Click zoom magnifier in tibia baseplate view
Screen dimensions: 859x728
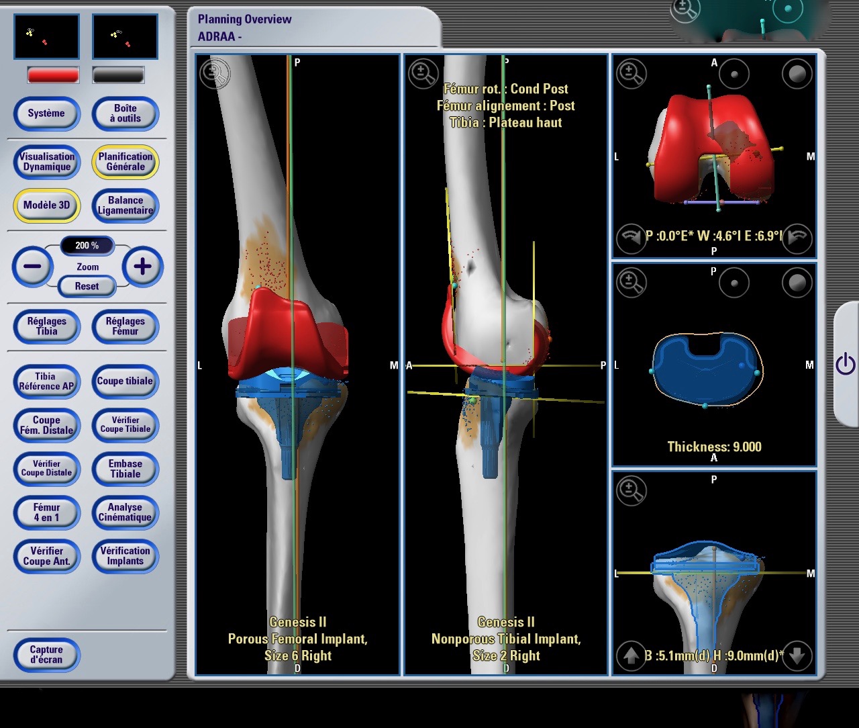pyautogui.click(x=631, y=490)
